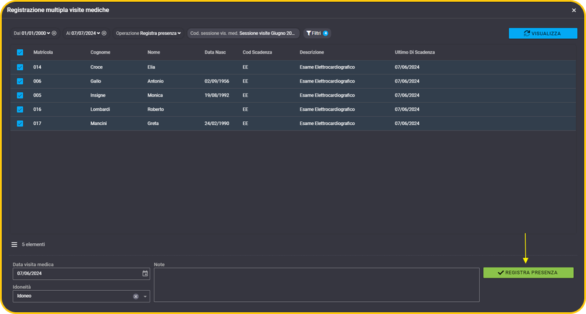
Task: Sort by the Ultimo Di Scadenza column header
Action: coord(414,52)
